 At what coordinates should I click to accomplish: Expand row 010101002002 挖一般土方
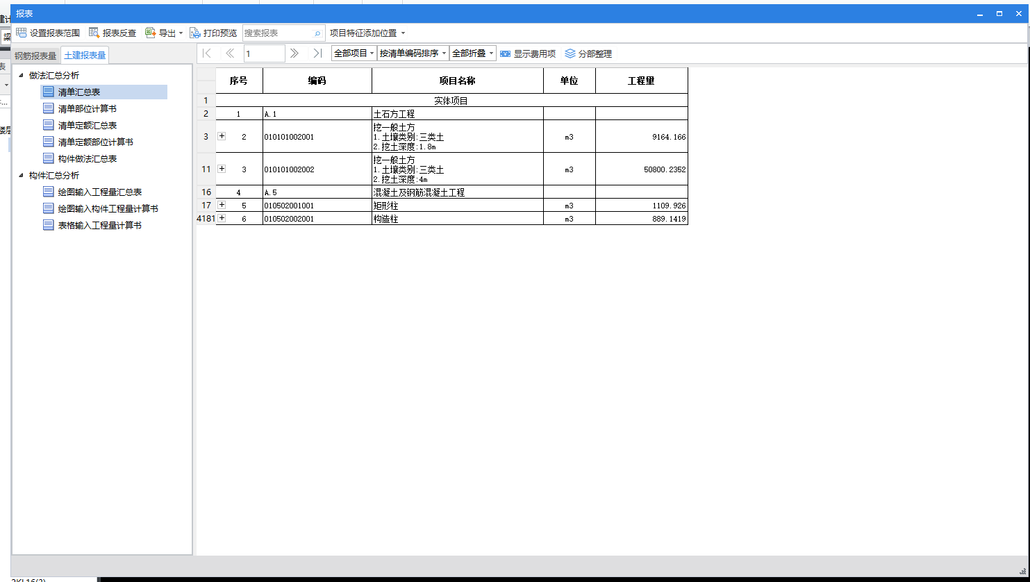point(222,168)
